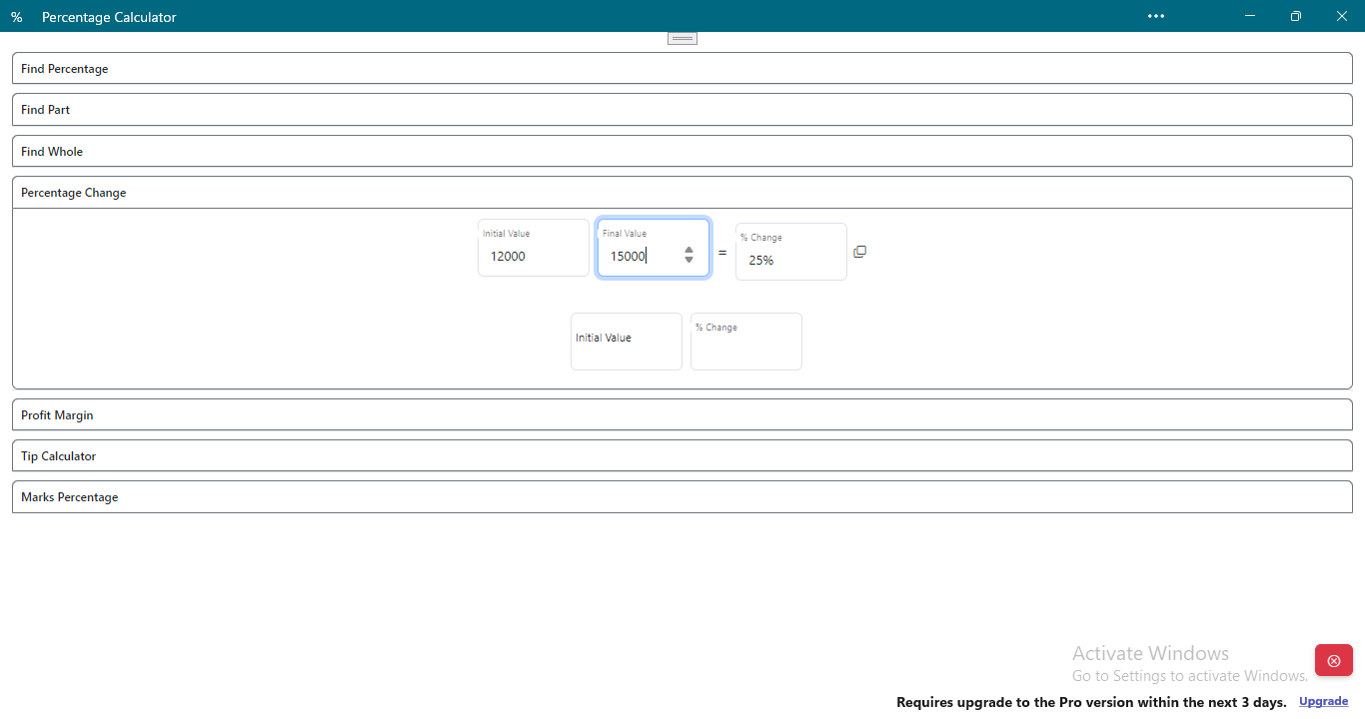Minimize the Percentage Calculator window
Image resolution: width=1365 pixels, height=719 pixels.
click(1250, 16)
